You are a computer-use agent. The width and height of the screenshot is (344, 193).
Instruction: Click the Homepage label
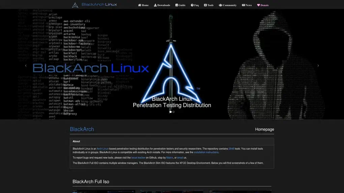tap(264, 129)
